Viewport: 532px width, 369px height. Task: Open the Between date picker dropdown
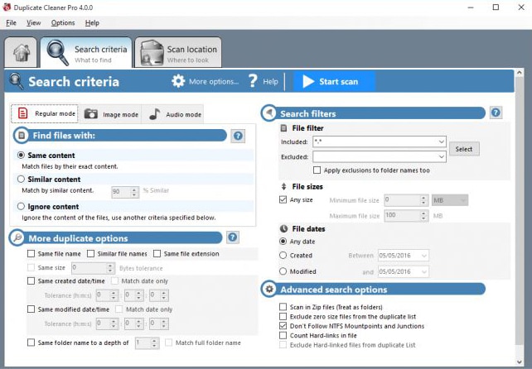point(424,256)
